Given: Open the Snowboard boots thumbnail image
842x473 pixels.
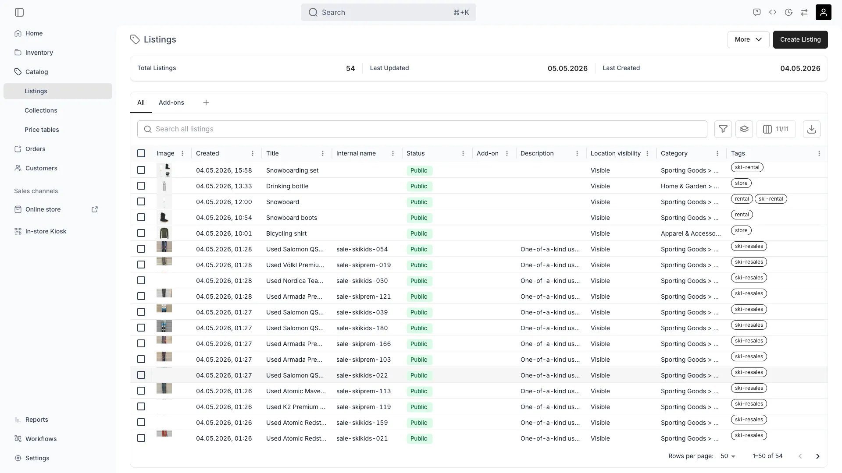Looking at the screenshot, I should 164,217.
